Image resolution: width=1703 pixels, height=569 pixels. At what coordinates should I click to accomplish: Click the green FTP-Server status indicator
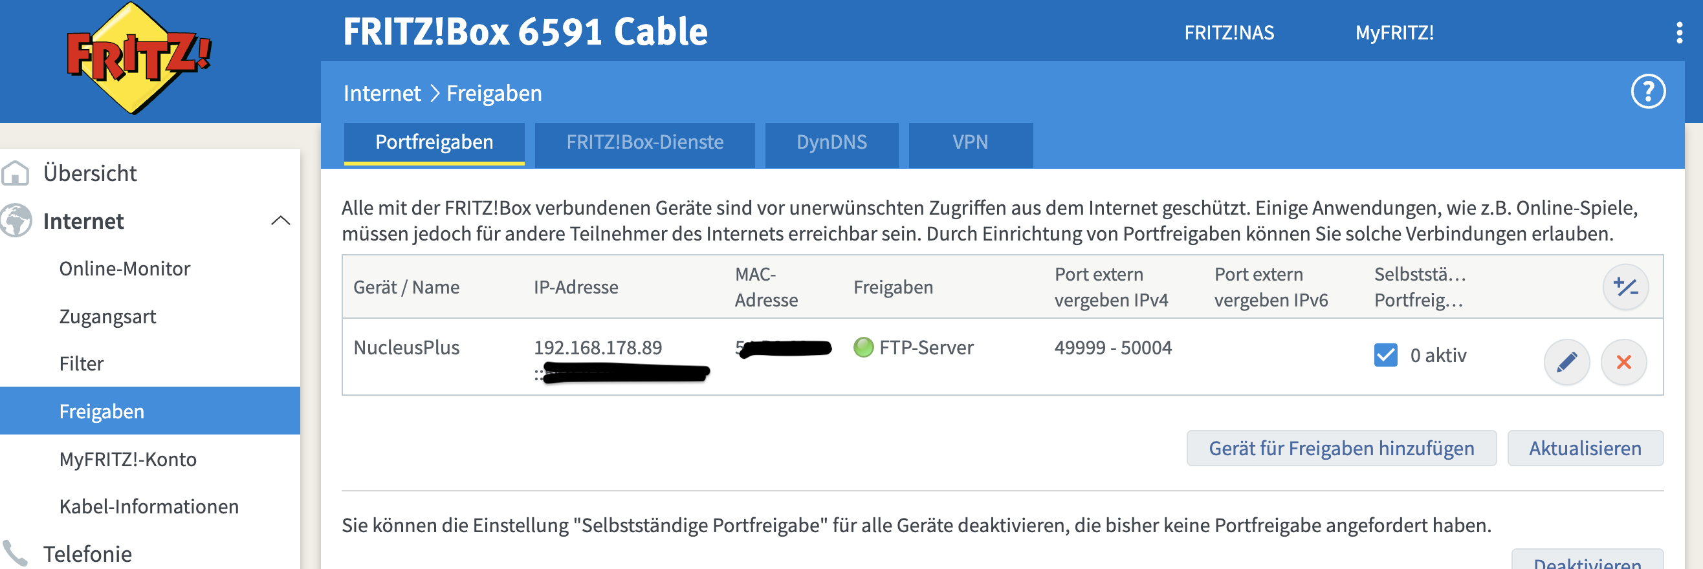862,347
